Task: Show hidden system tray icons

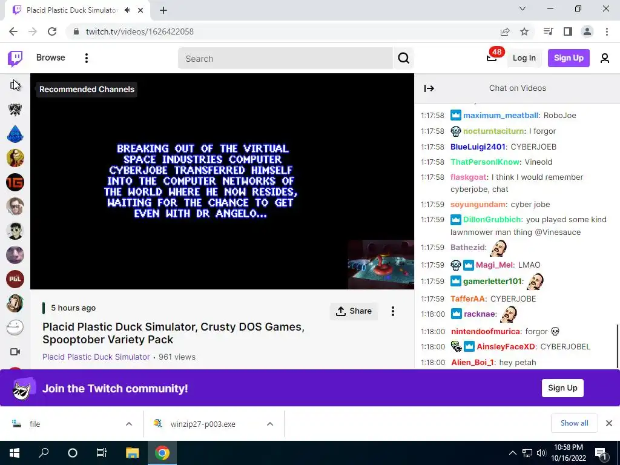Action: [512, 453]
